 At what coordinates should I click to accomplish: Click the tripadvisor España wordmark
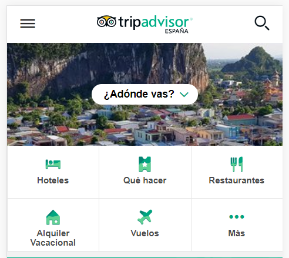point(155,24)
